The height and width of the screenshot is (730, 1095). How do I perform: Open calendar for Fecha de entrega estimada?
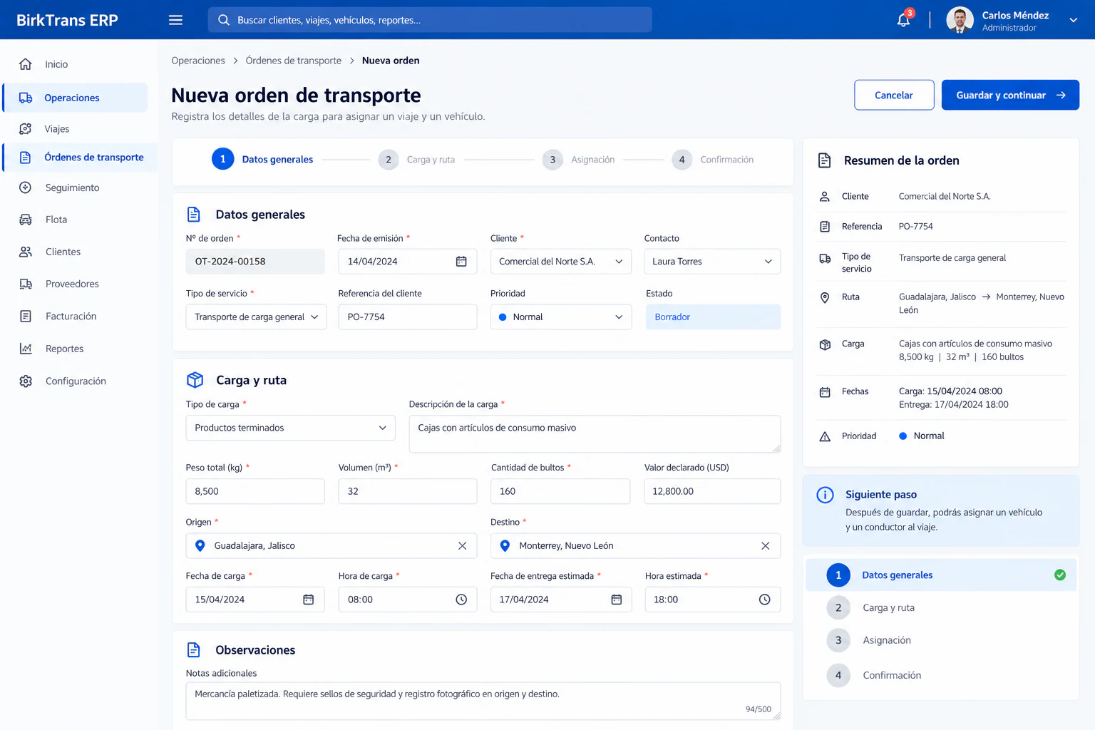(617, 600)
